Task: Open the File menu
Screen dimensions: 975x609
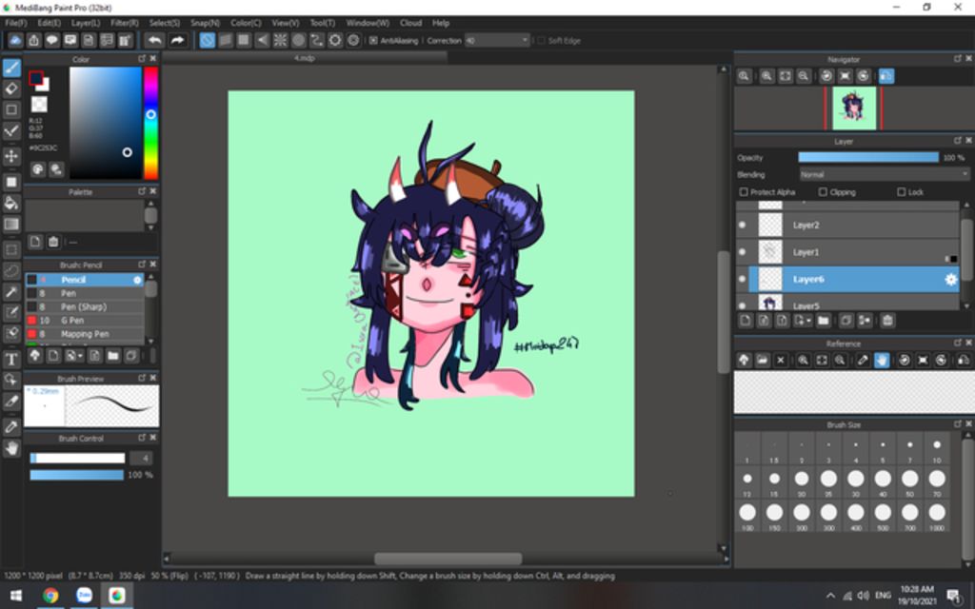Action: [15, 23]
